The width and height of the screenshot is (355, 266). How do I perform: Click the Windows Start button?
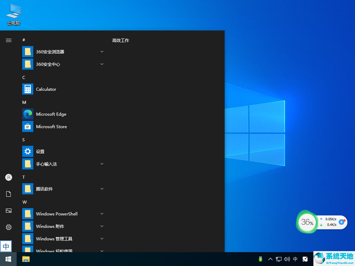click(x=8, y=259)
